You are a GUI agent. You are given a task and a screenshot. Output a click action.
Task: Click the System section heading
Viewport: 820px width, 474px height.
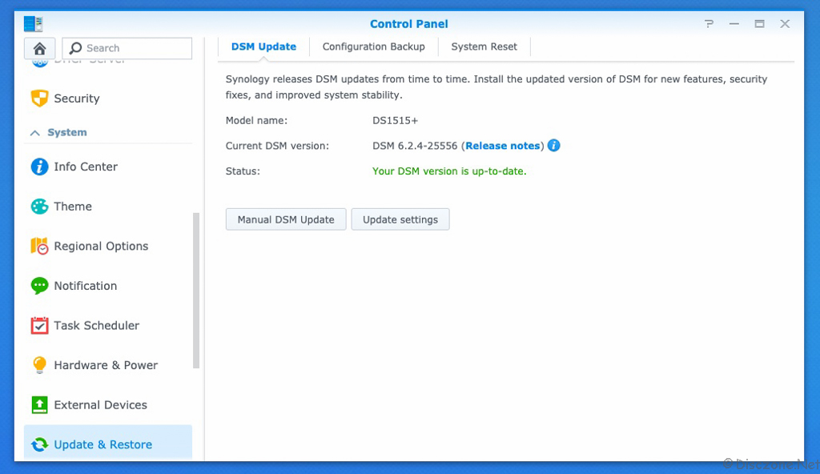(67, 132)
